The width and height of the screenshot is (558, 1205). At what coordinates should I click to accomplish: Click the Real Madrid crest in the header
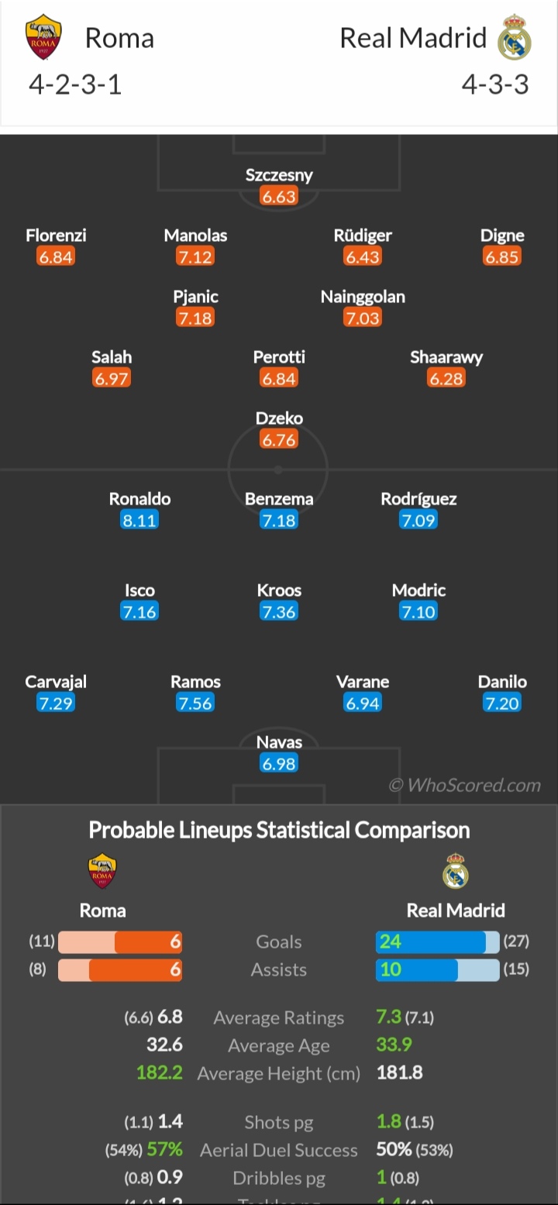click(514, 37)
